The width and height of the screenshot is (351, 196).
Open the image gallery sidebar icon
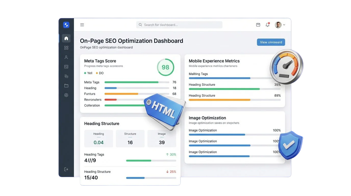click(66, 67)
